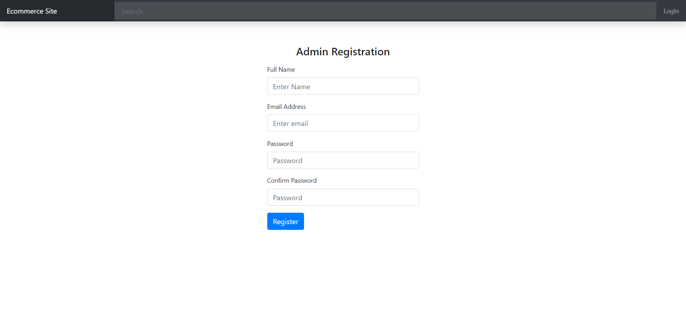Focus the Enter Name input field
Image resolution: width=686 pixels, height=318 pixels.
pyautogui.click(x=343, y=86)
